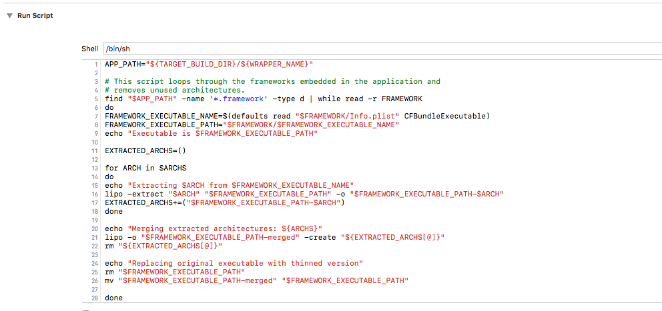Click line number 19 in gutter

[x=95, y=220]
